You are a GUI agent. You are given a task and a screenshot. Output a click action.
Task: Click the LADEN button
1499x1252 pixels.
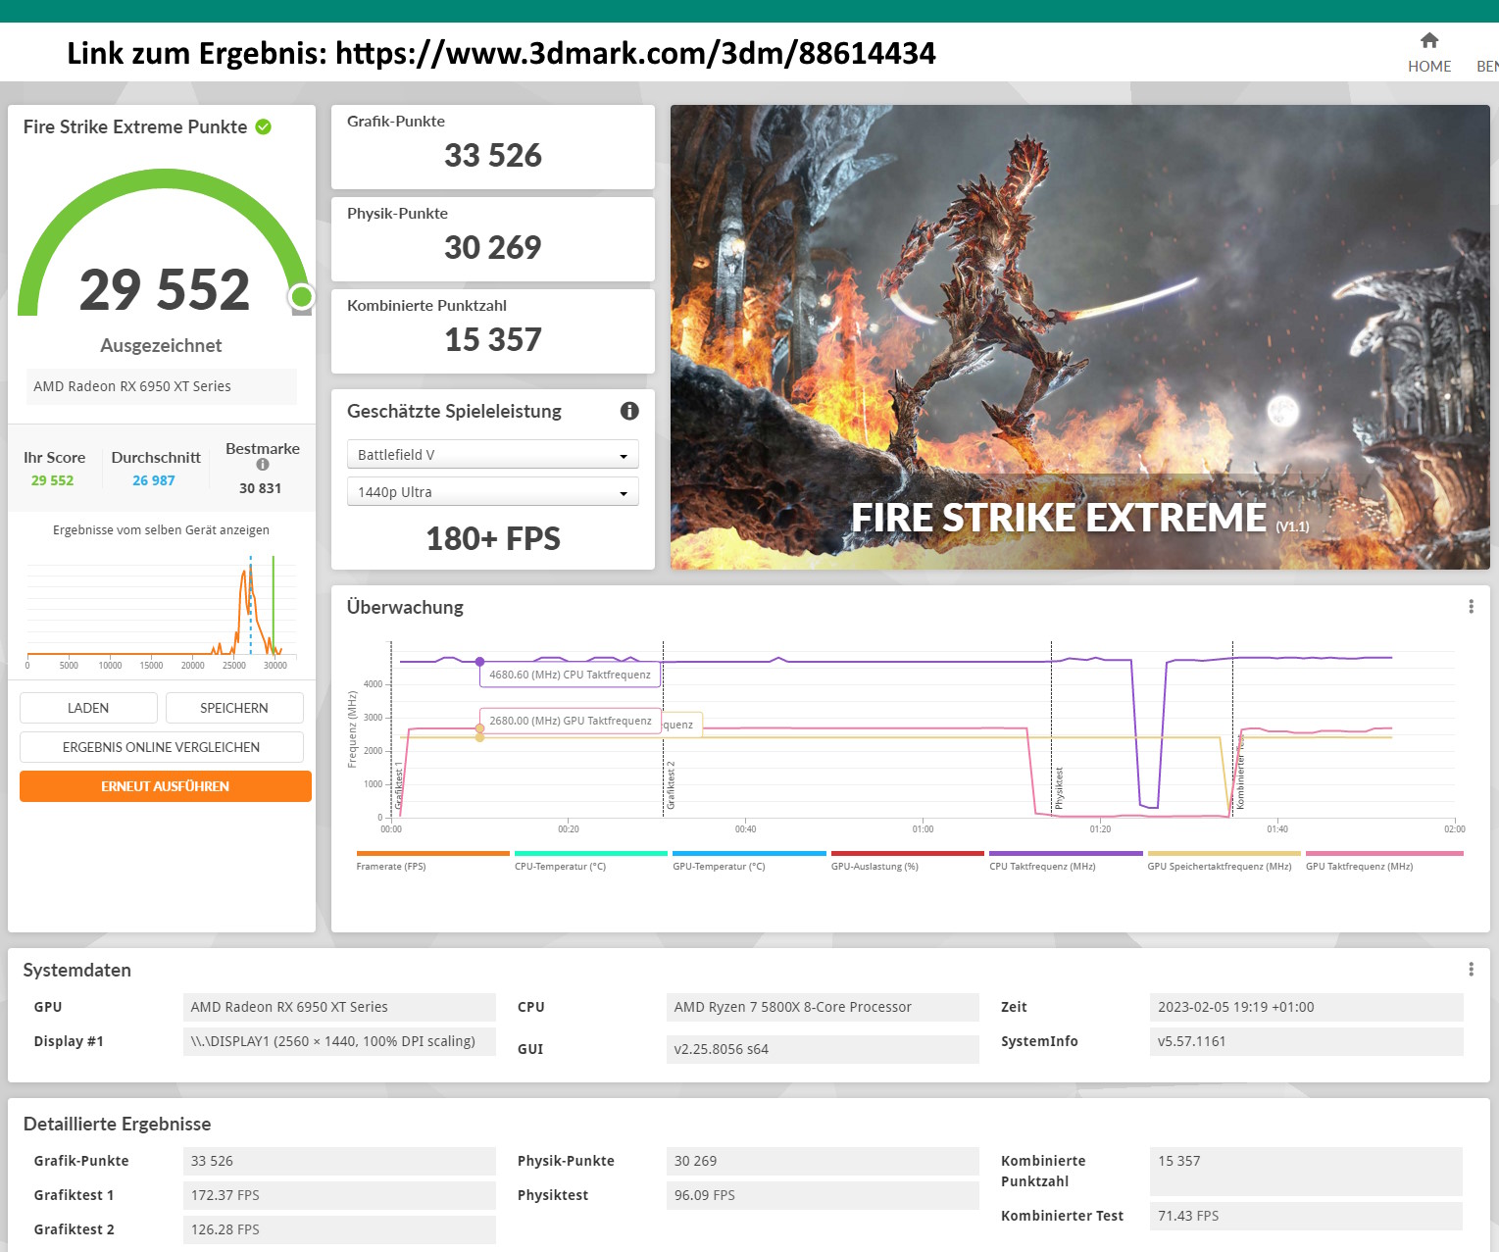click(x=88, y=708)
